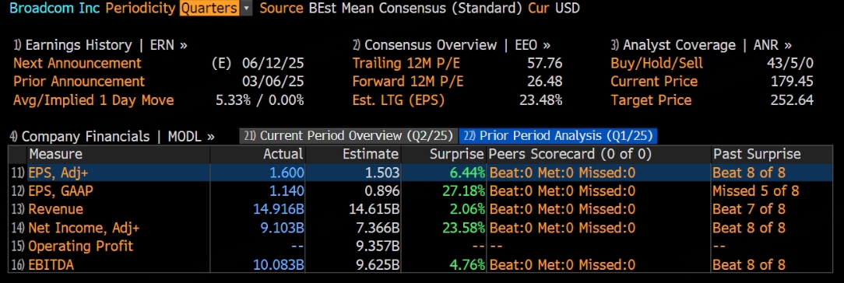844x283 pixels.
Task: Click the Target Price value 252.64
Action: pyautogui.click(x=792, y=100)
